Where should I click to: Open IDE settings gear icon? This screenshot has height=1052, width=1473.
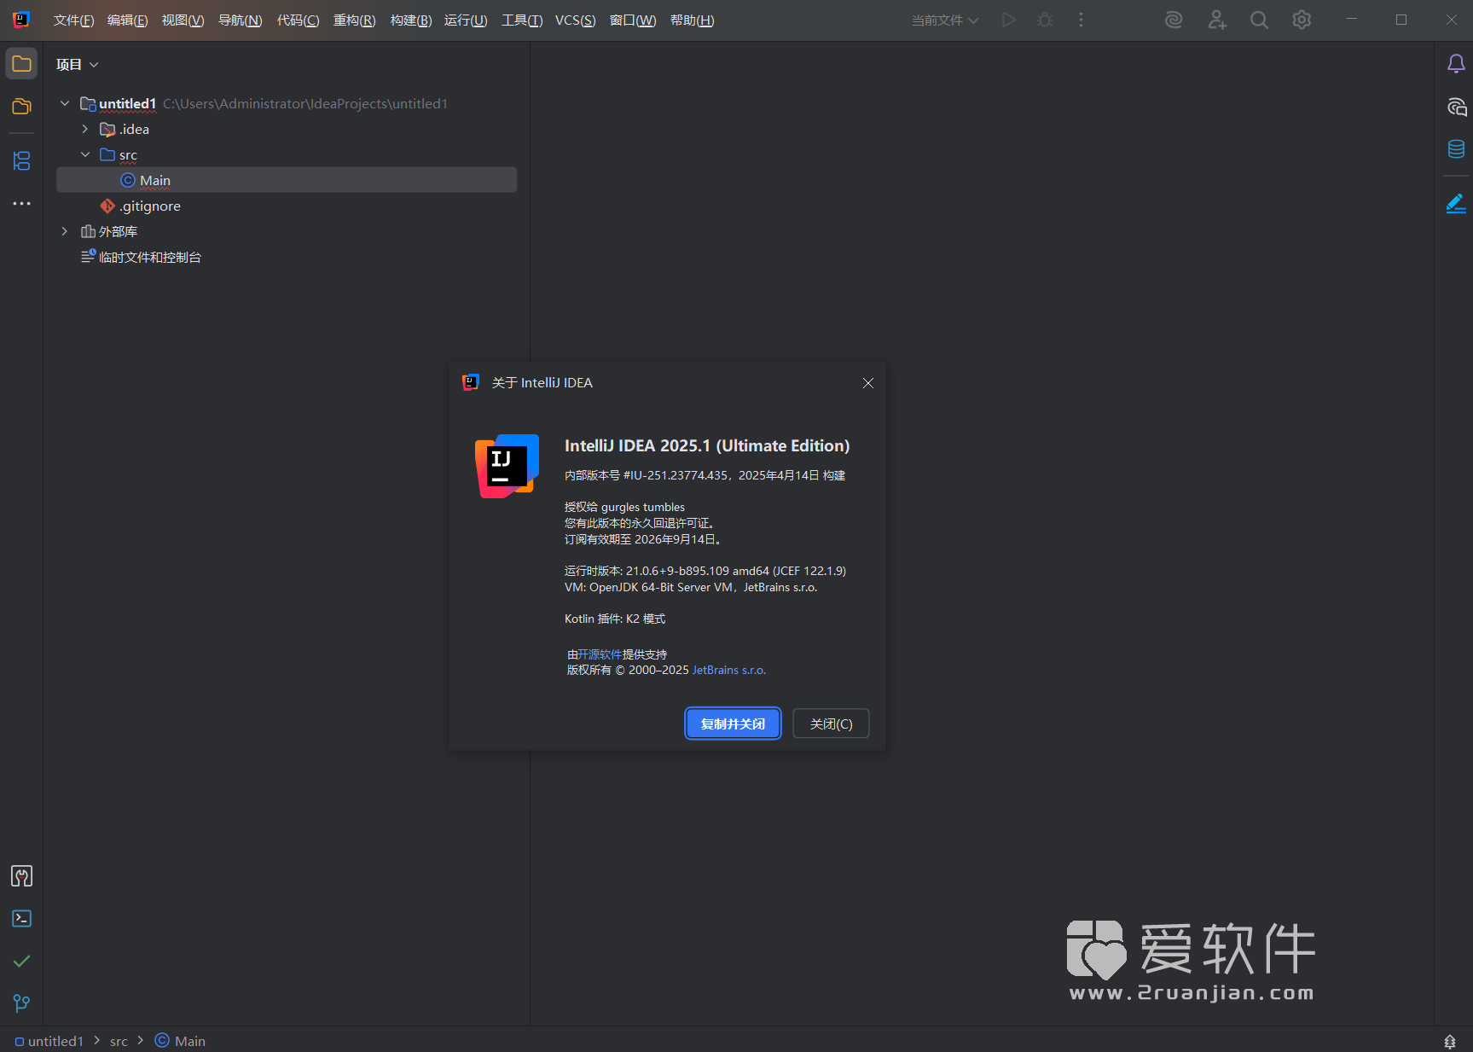pyautogui.click(x=1302, y=20)
